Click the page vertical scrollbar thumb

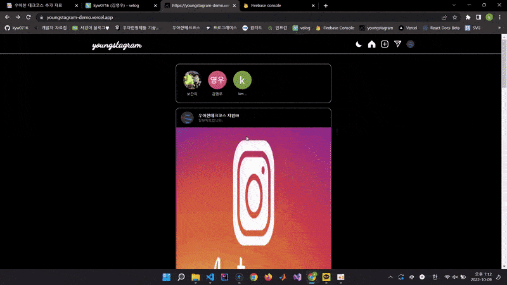point(504,63)
